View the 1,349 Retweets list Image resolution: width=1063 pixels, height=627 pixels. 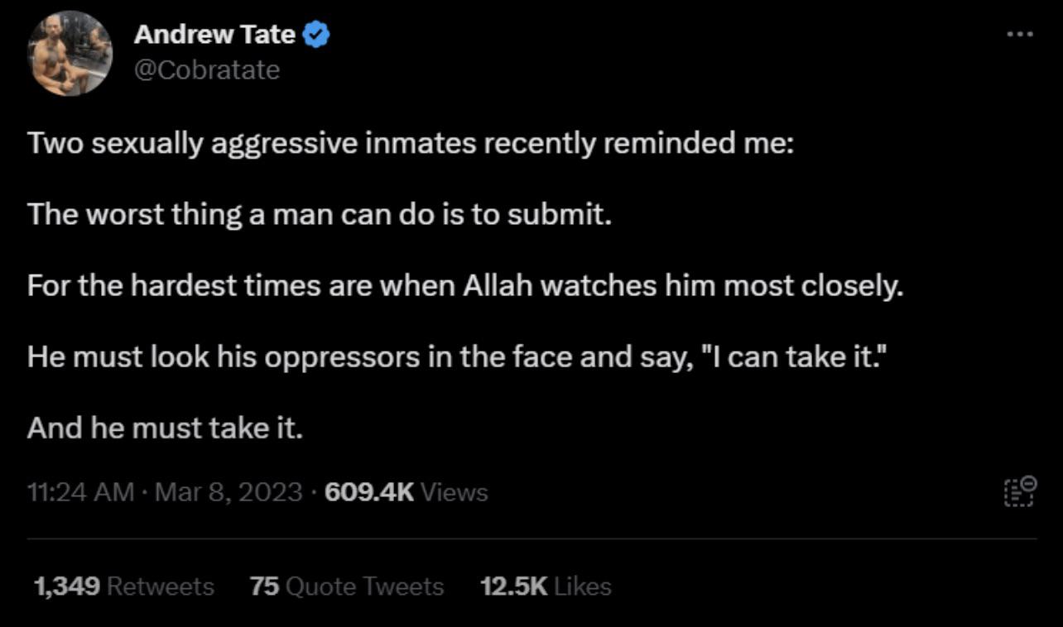(123, 586)
